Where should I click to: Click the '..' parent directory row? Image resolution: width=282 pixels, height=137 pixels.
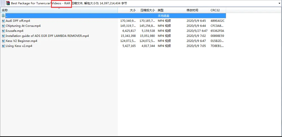[113, 15]
